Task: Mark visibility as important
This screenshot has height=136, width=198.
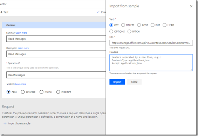Action: pos(58,92)
